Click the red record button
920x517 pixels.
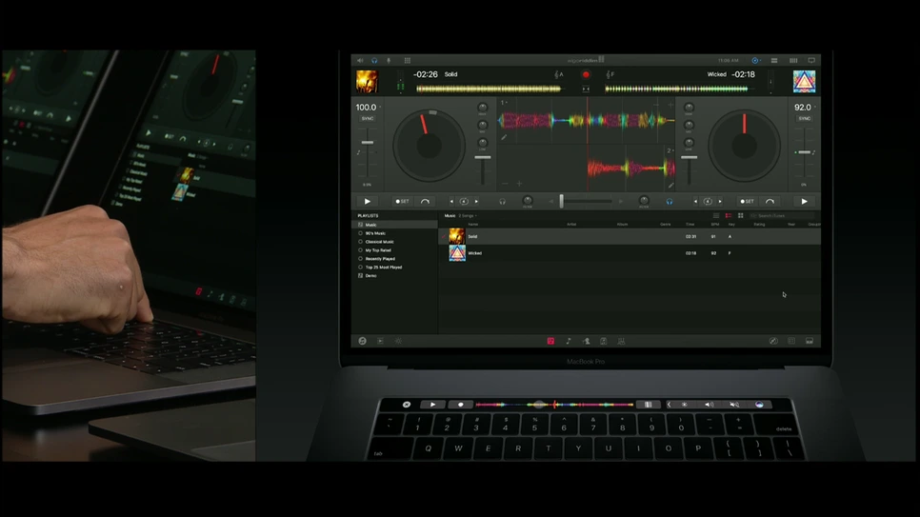586,74
